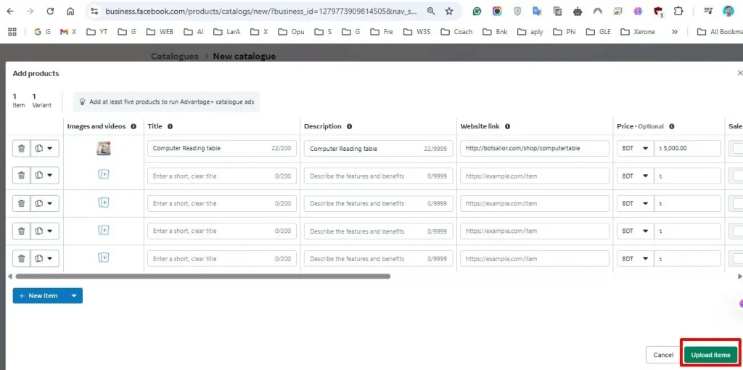Screen dimensions: 743x370
Task: Open the robot extension icon in the toolbar
Action: click(x=577, y=11)
